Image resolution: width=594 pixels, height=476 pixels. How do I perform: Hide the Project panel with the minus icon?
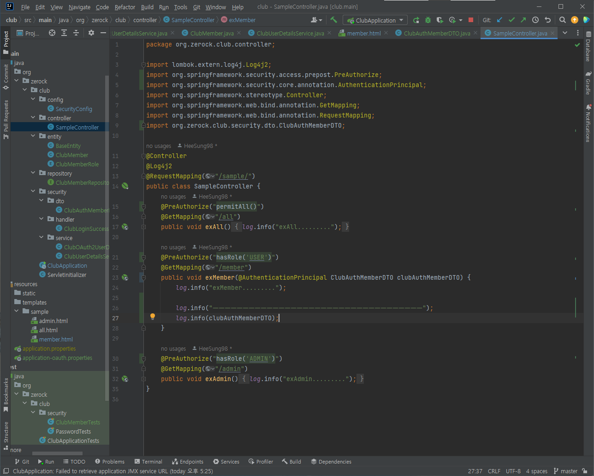pyautogui.click(x=103, y=33)
